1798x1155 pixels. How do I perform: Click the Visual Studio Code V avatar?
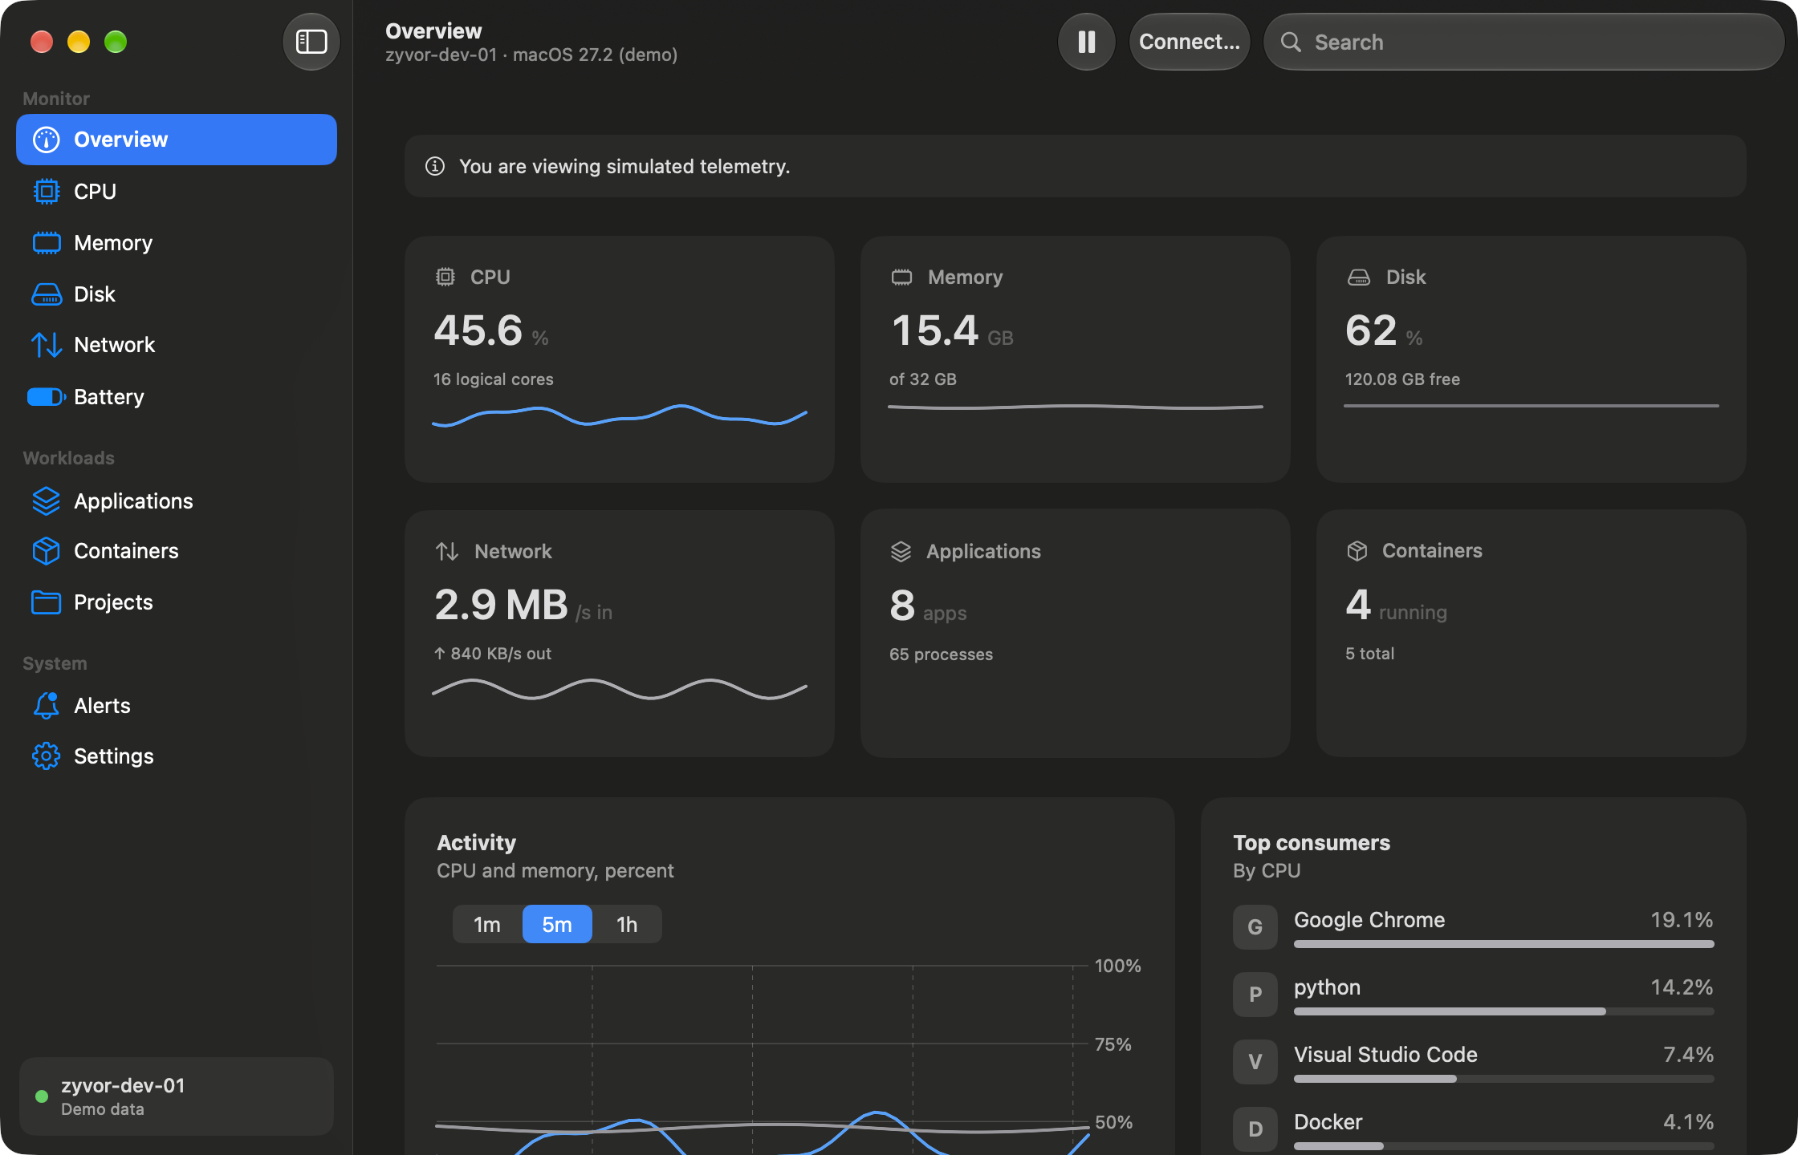click(x=1255, y=1062)
